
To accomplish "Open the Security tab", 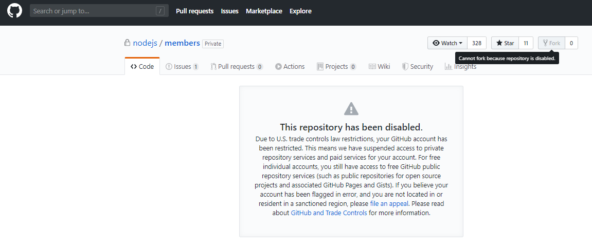I will coord(417,66).
